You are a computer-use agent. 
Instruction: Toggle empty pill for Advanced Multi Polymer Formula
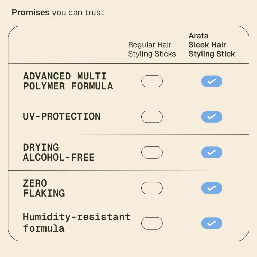point(152,81)
